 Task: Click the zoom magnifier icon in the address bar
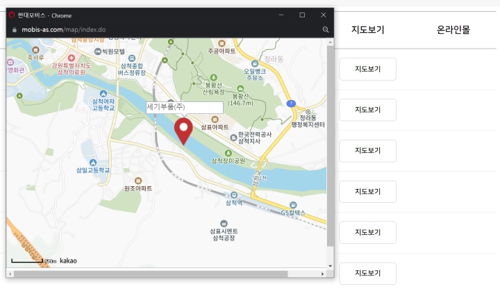325,30
